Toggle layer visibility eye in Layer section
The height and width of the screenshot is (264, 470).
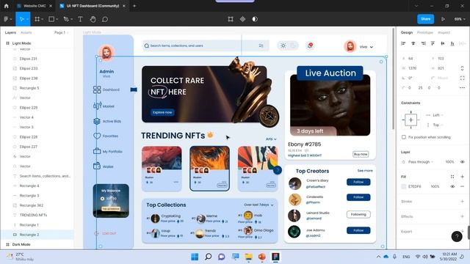(462, 161)
